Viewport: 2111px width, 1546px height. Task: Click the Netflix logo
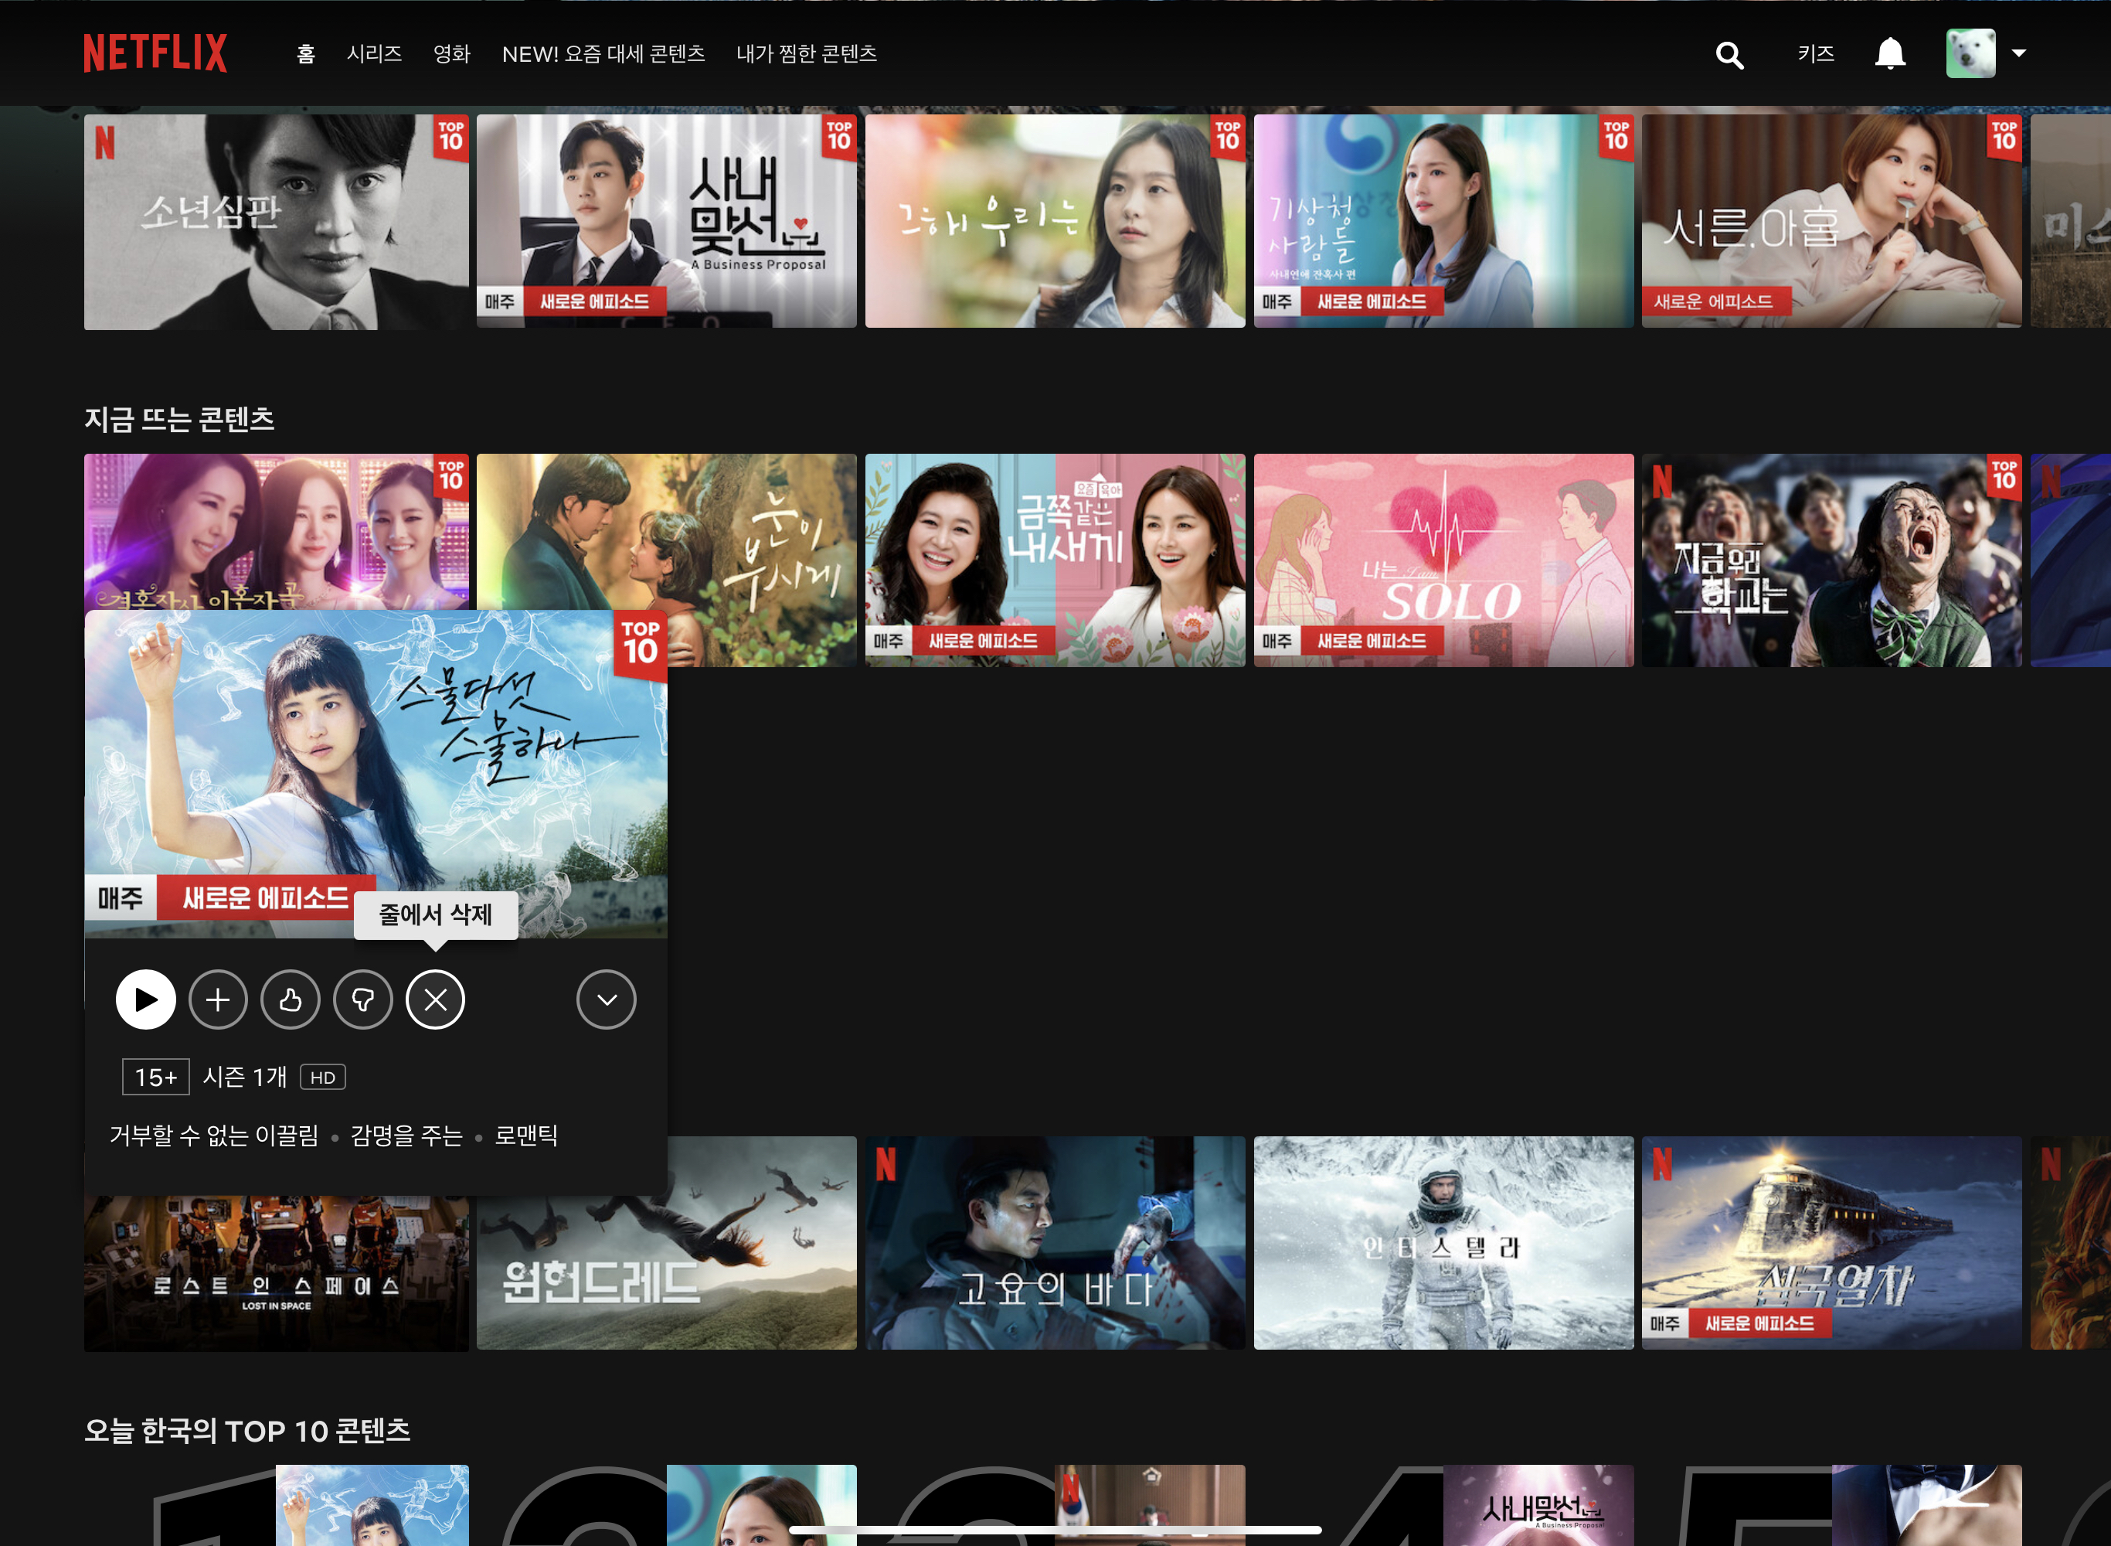pyautogui.click(x=155, y=53)
